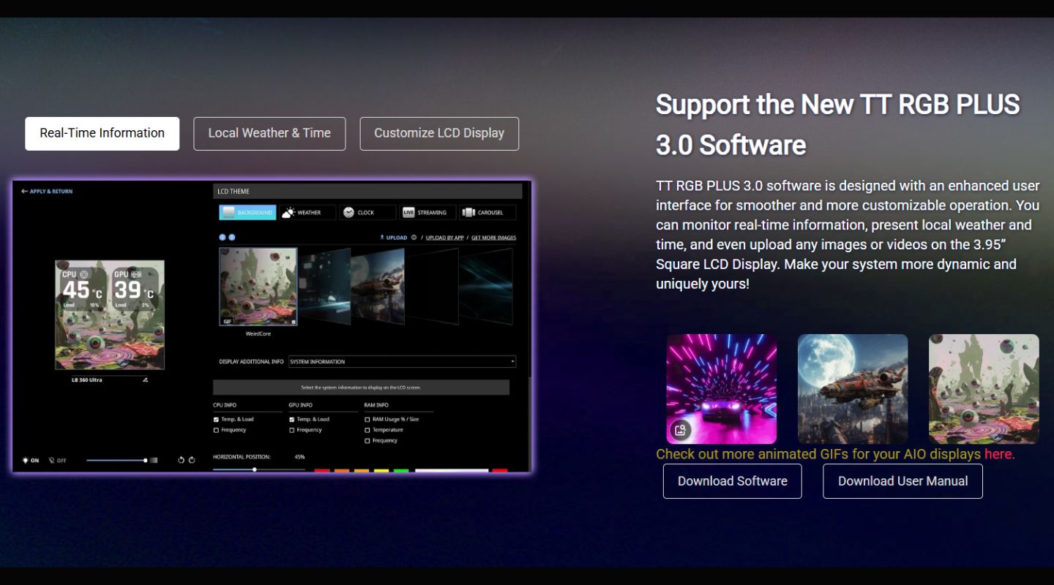This screenshot has height=585, width=1054.
Task: Enable the CPU Frequency checkbox
Action: (216, 430)
